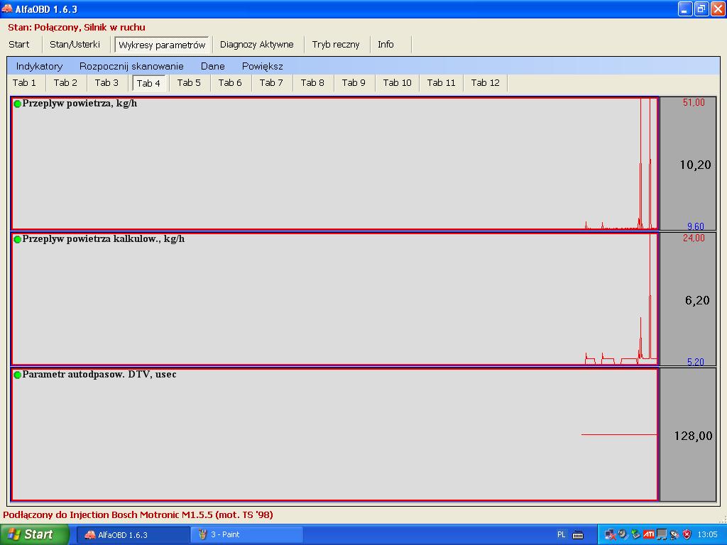Click the on-screen keyboard icon in language bar
Viewport: 727px width, 545px height.
578,535
